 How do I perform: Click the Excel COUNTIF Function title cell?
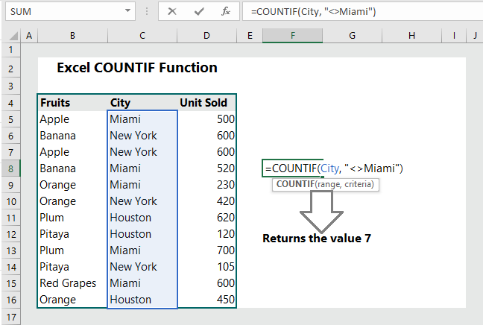tap(137, 68)
